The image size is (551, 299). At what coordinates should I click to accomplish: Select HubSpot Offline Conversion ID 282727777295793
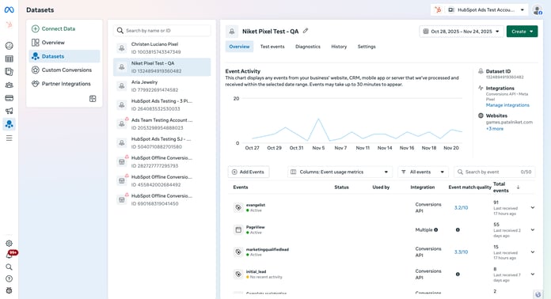162,162
